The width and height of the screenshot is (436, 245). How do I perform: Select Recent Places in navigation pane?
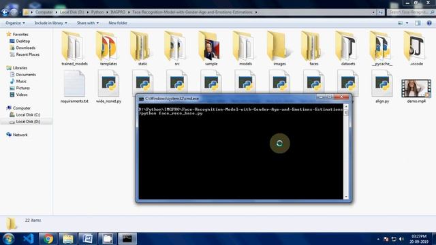(x=27, y=54)
